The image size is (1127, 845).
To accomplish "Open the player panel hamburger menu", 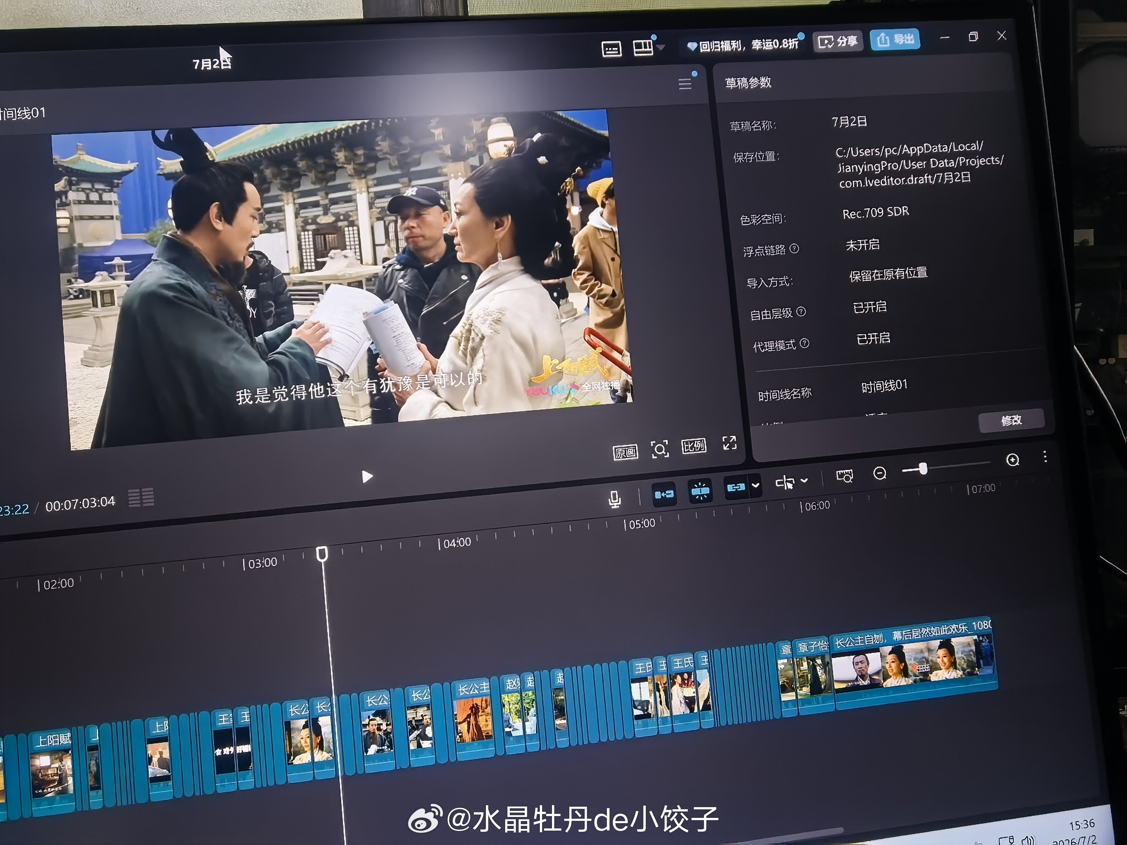I will click(685, 84).
